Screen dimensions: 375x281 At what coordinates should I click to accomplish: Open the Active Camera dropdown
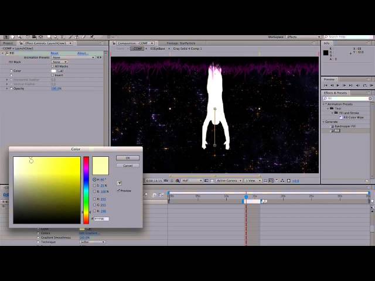click(229, 181)
